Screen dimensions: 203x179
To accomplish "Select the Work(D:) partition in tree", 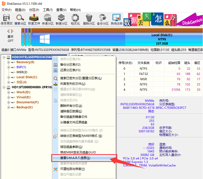I will click(23, 92).
